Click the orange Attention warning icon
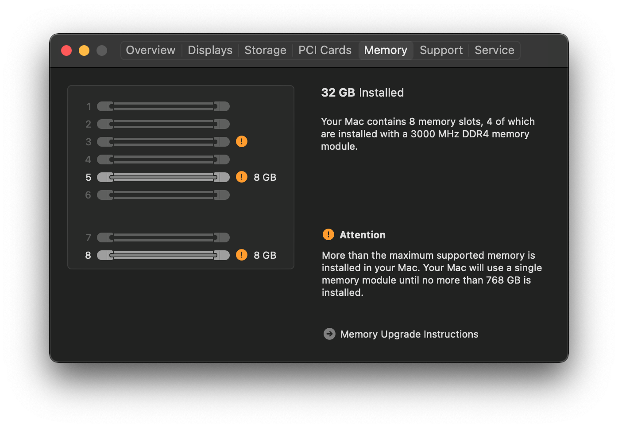Screen dimensions: 618x428 pyautogui.click(x=328, y=234)
